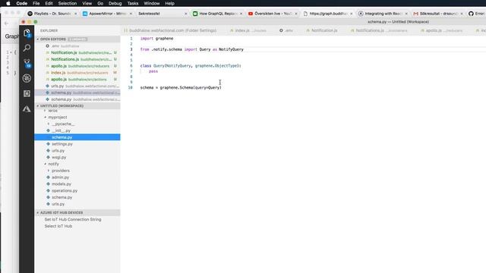Switch to the Notifications.js editor tab

379,30
